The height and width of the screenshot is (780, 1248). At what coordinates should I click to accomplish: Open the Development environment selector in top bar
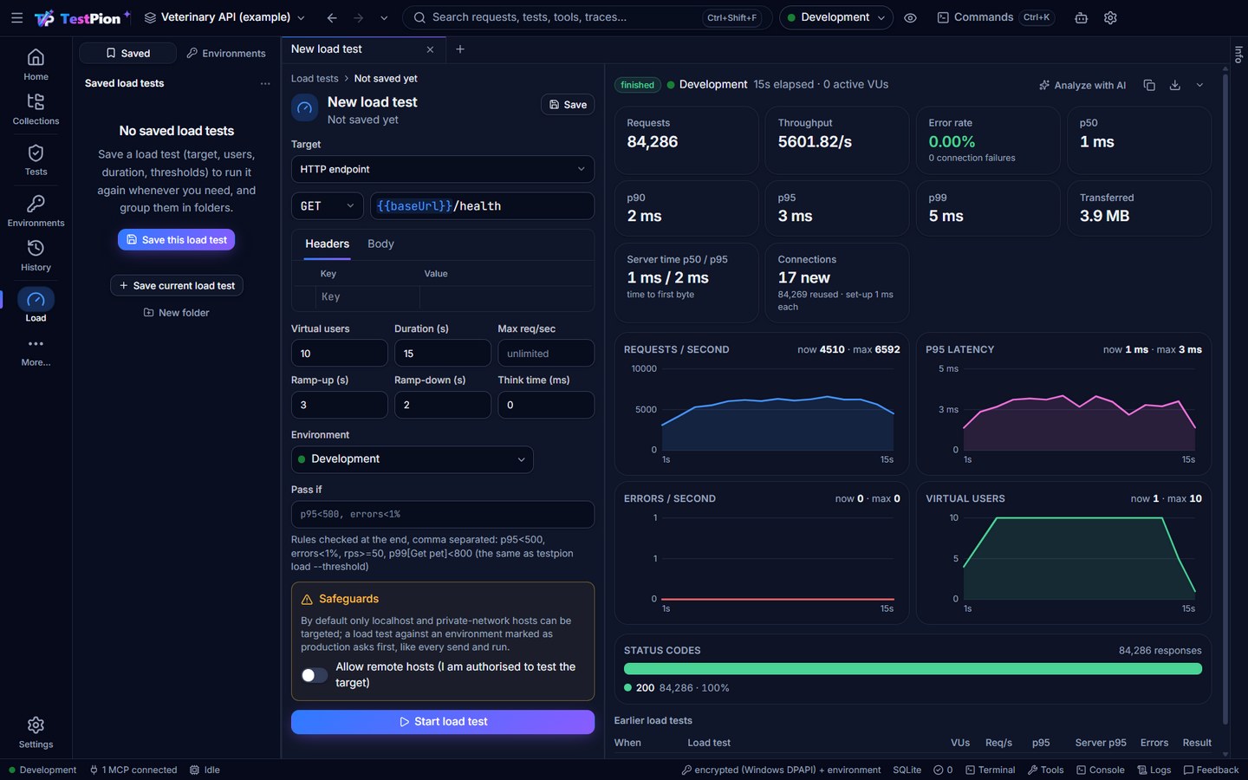(835, 17)
